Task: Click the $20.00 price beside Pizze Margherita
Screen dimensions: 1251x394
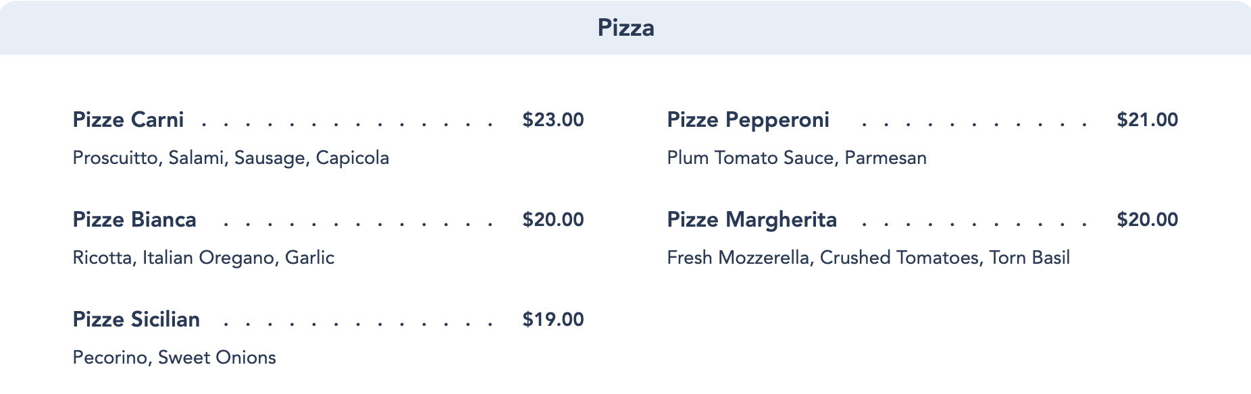Action: pyautogui.click(x=1147, y=219)
